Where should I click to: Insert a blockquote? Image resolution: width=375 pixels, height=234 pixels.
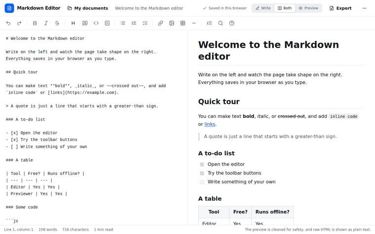tap(85, 23)
